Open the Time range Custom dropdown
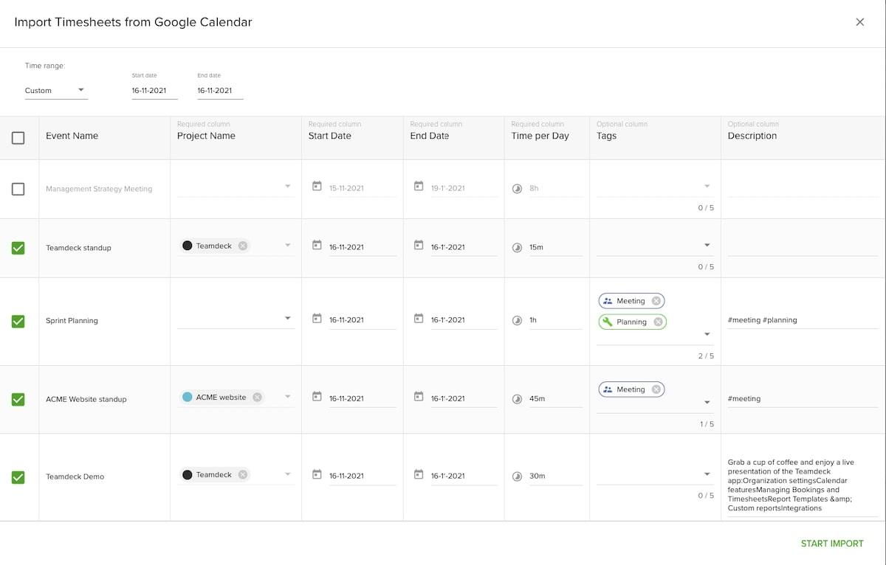The width and height of the screenshot is (886, 565). pos(55,91)
